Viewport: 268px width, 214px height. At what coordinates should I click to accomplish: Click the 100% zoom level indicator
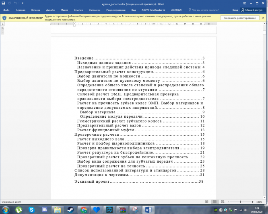(259, 202)
